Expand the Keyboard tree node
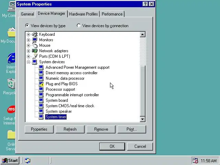The image size is (220, 165). [28, 34]
